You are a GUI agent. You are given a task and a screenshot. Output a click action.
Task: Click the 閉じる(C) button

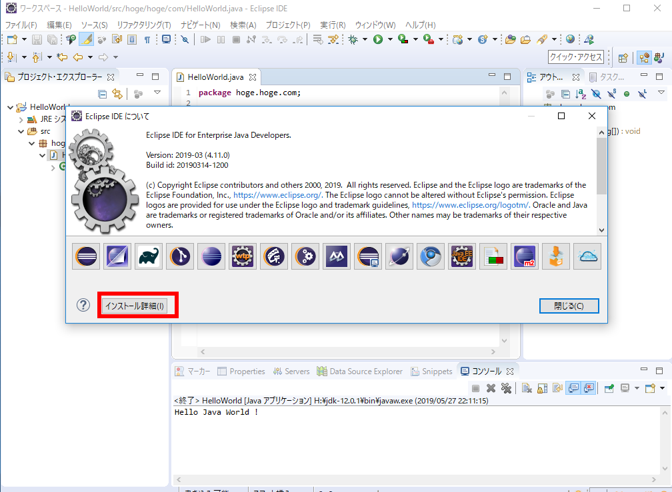click(x=569, y=306)
